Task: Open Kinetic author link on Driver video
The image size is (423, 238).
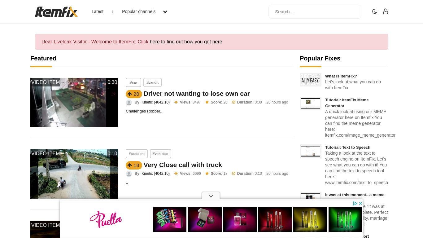Action: point(155,102)
